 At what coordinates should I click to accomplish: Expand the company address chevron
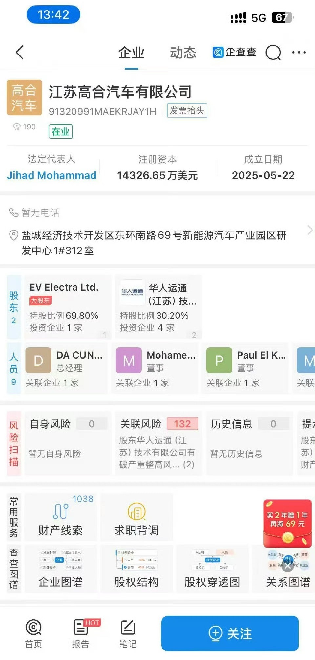click(x=310, y=230)
